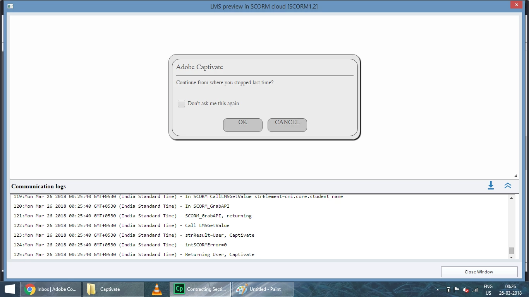This screenshot has width=529, height=297.
Task: Select log line 119 with cmi.core.student_name
Action: pos(178,196)
